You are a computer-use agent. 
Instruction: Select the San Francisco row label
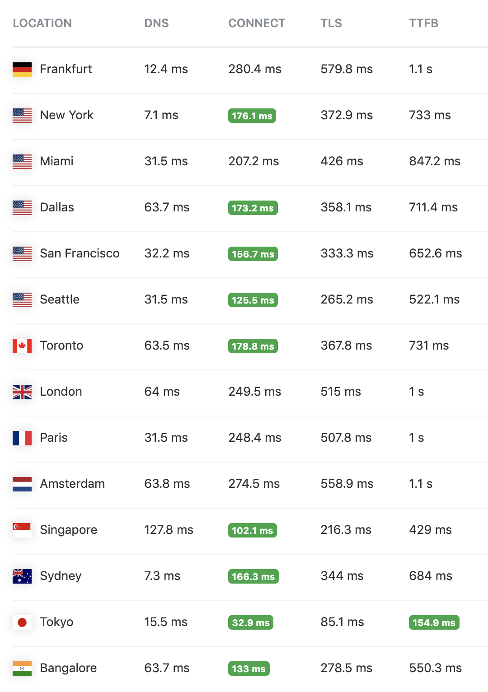pyautogui.click(x=80, y=253)
